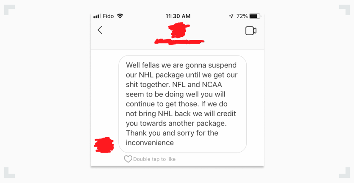Tap the battery icon in status bar

coord(255,16)
